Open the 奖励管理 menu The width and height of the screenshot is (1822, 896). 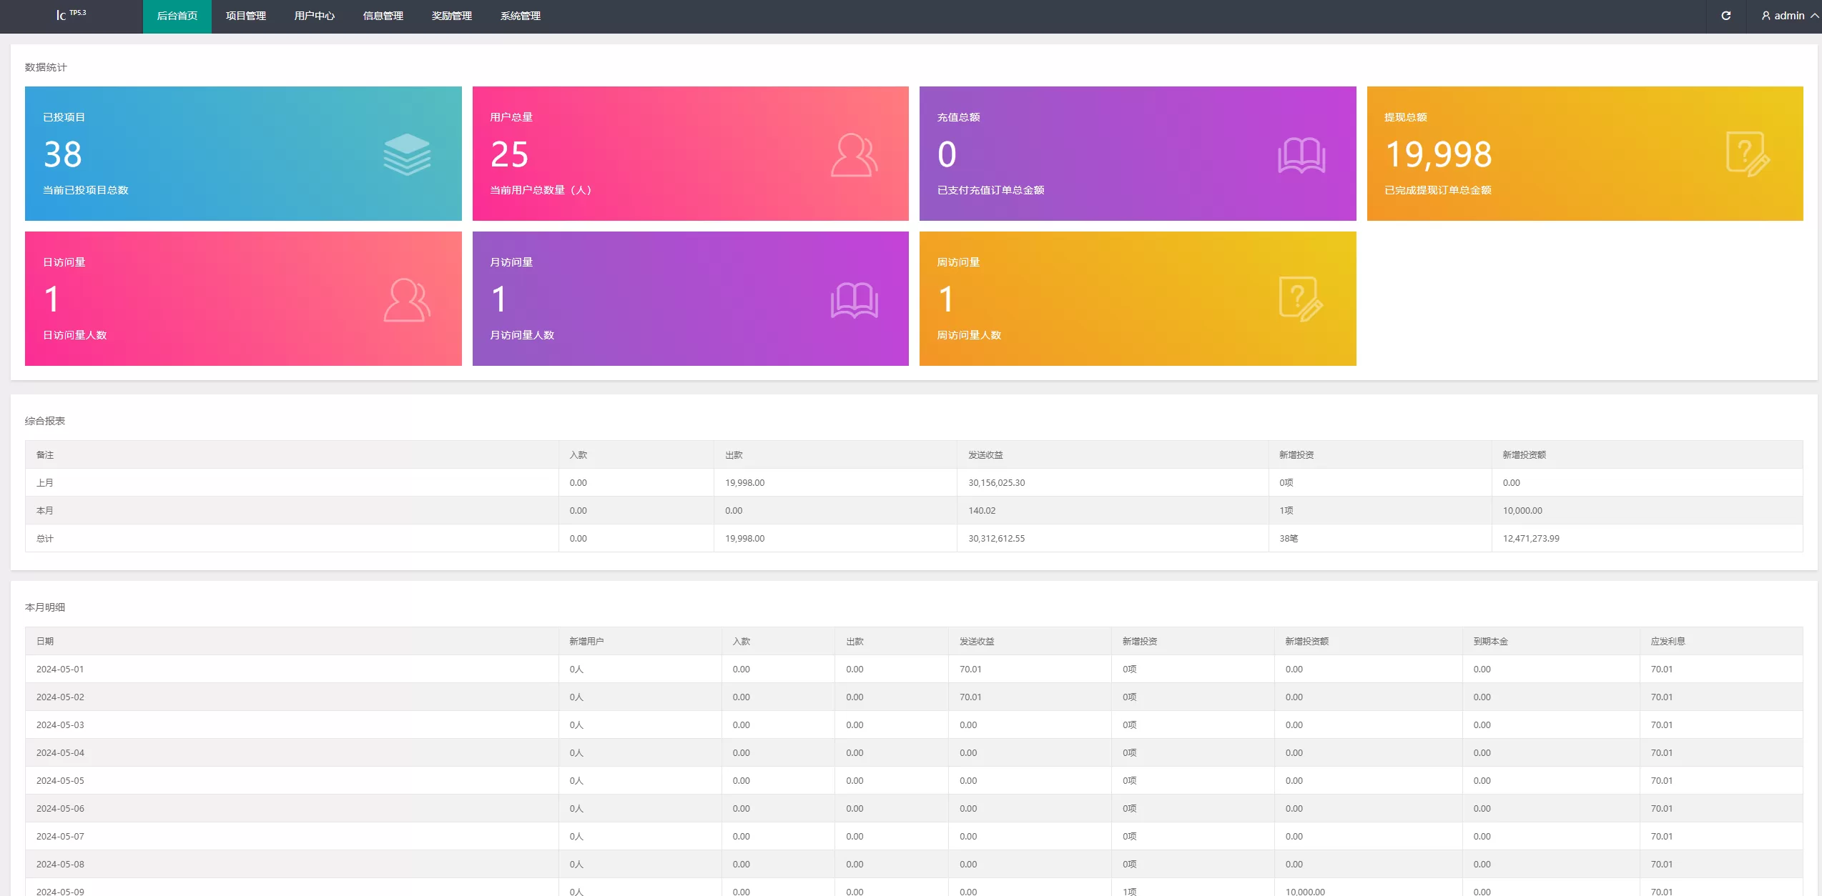click(x=451, y=16)
